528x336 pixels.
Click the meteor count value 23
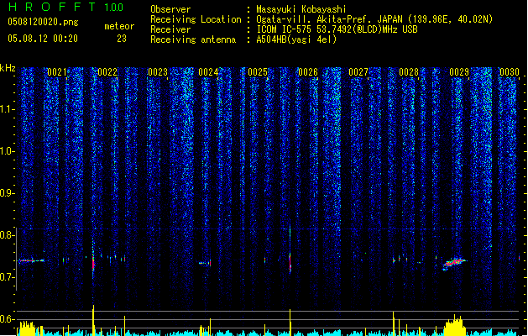(x=122, y=39)
